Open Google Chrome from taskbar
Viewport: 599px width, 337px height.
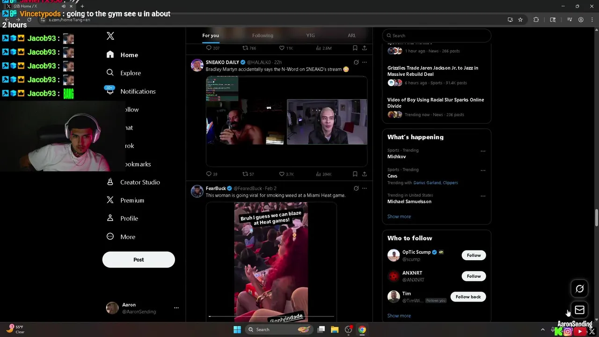click(362, 330)
